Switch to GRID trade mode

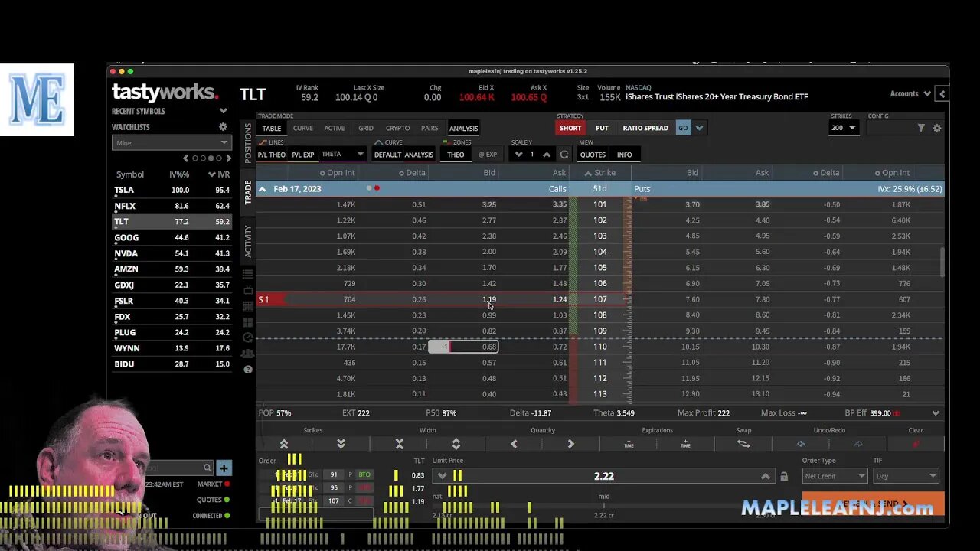coord(366,128)
